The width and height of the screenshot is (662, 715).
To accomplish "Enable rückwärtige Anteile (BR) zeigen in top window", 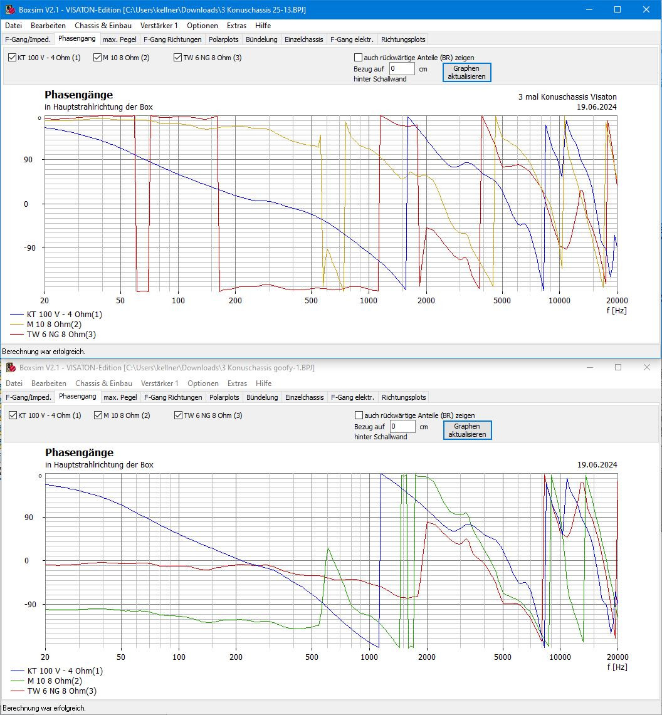I will click(x=358, y=58).
